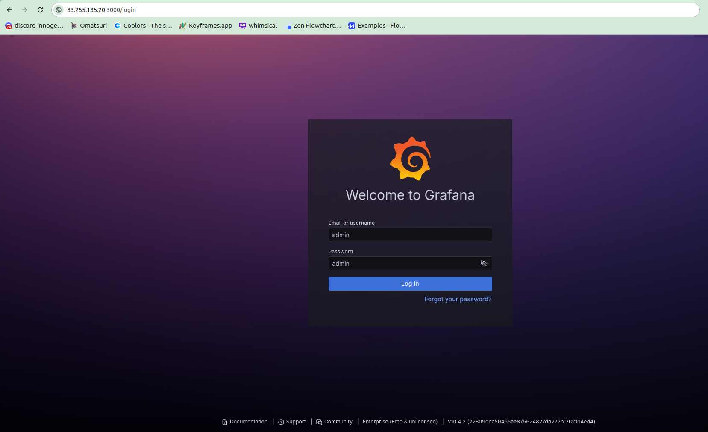The height and width of the screenshot is (432, 708).
Task: Reload the Grafana login page
Action: click(40, 10)
